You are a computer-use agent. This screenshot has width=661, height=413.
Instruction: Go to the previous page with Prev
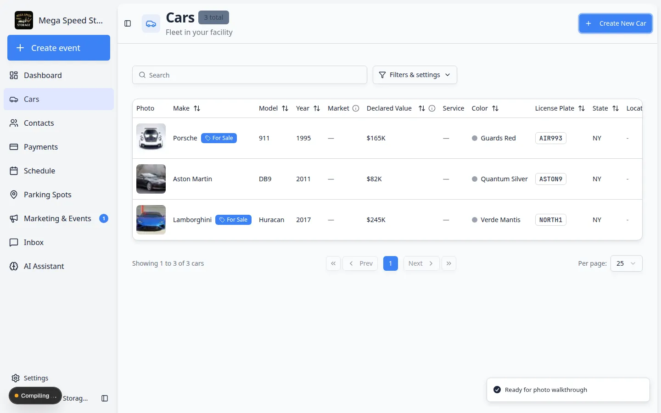360,263
